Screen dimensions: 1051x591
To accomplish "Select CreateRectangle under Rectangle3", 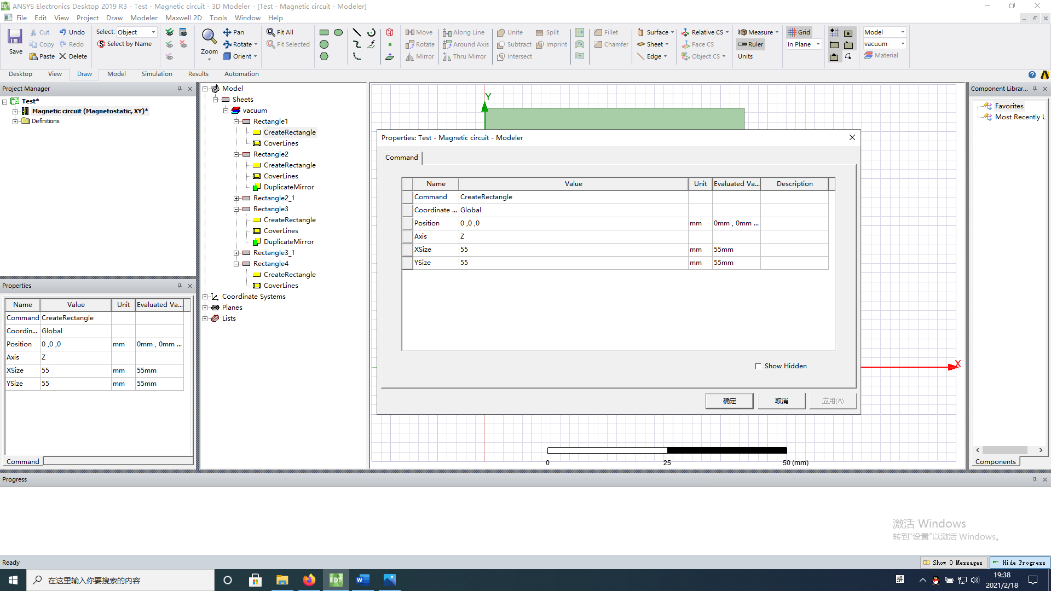I will 289,219.
